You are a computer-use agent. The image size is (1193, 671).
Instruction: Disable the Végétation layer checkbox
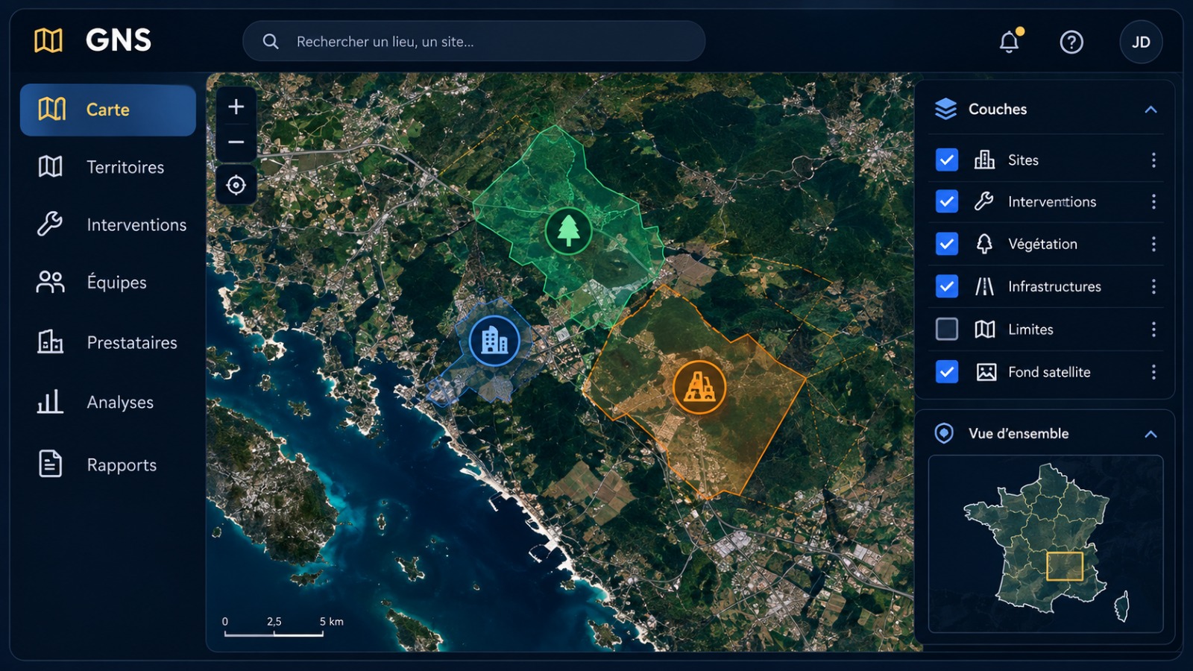947,244
